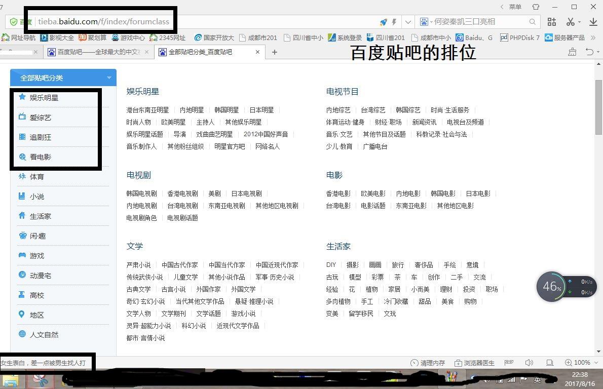Viewport: 603px width, 389px height.
Task: Open the 追剧狂 sidebar category
Action: pos(41,137)
